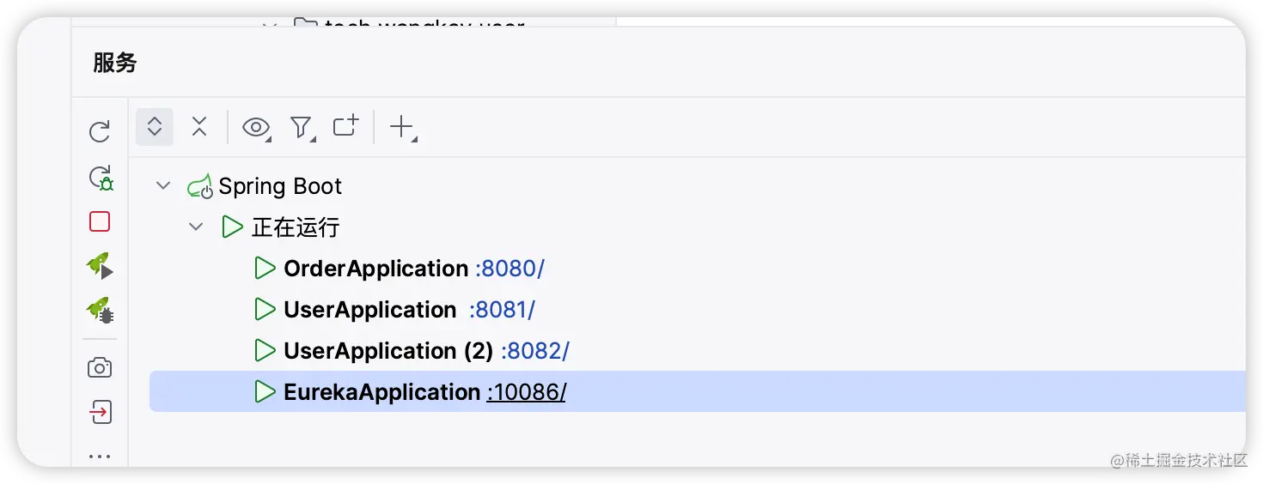
Task: Select the Spring Boot node label
Action: [x=280, y=186]
